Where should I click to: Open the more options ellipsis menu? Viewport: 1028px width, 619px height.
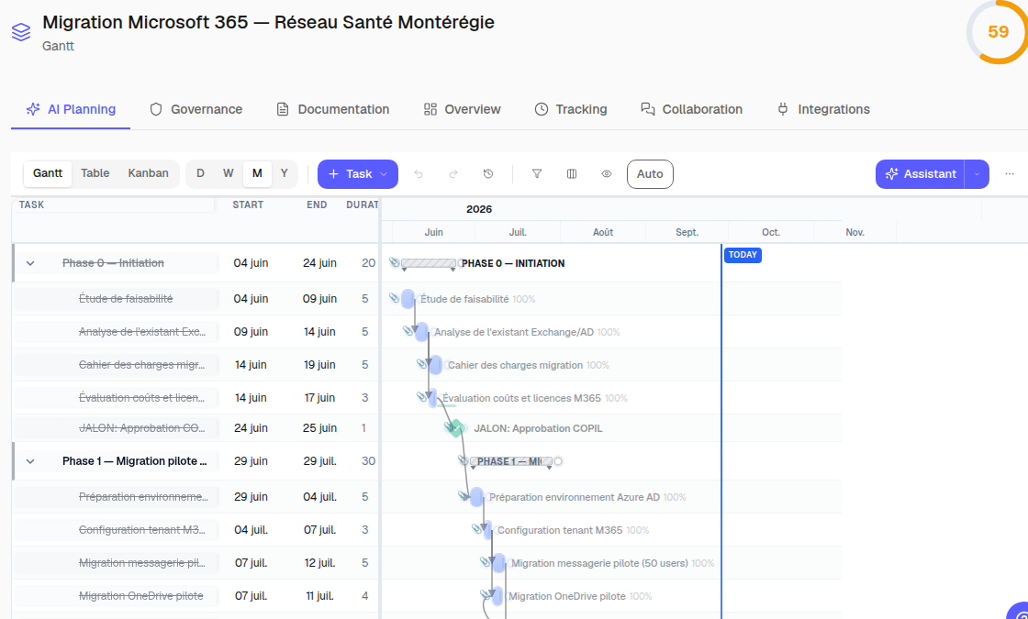point(1010,174)
